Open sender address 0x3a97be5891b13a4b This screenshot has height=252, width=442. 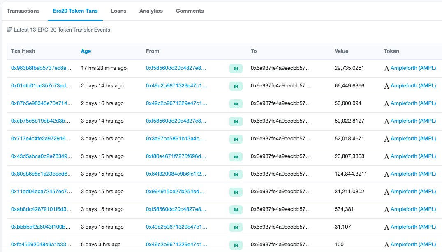coord(175,139)
